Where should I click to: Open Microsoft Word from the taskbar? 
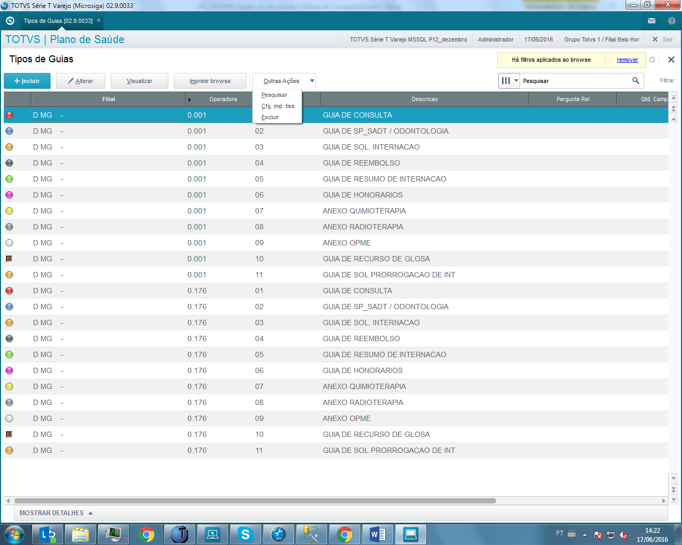tap(378, 534)
